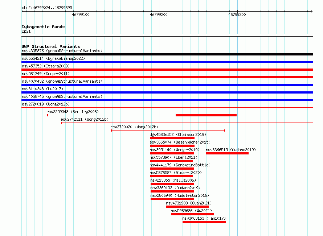Click the red bar under nsv2806940
The image size is (323, 236).
(x=172, y=199)
